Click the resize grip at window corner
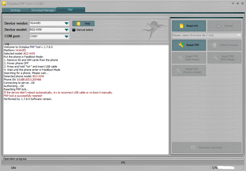 pyautogui.click(x=243, y=168)
